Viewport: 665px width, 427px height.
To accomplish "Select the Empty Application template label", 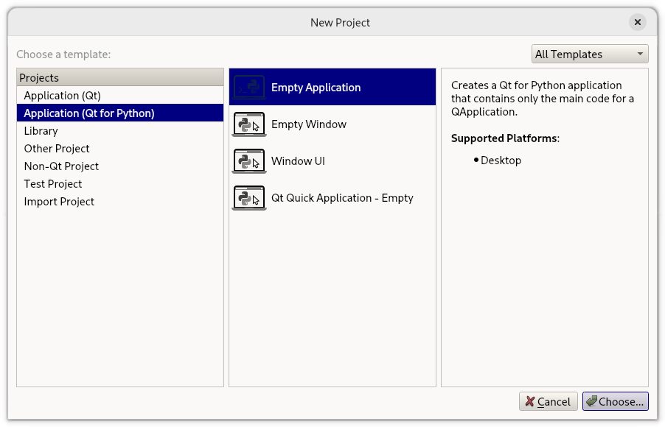I will pos(316,88).
